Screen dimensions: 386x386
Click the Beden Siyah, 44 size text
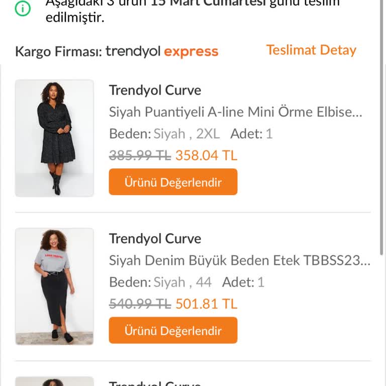point(160,282)
